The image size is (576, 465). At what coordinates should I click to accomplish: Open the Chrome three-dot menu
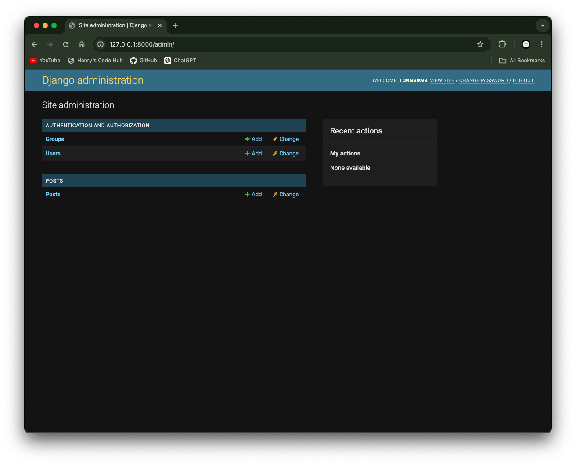[542, 44]
